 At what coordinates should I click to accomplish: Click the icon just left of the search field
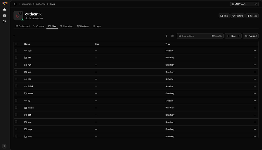coord(172,36)
